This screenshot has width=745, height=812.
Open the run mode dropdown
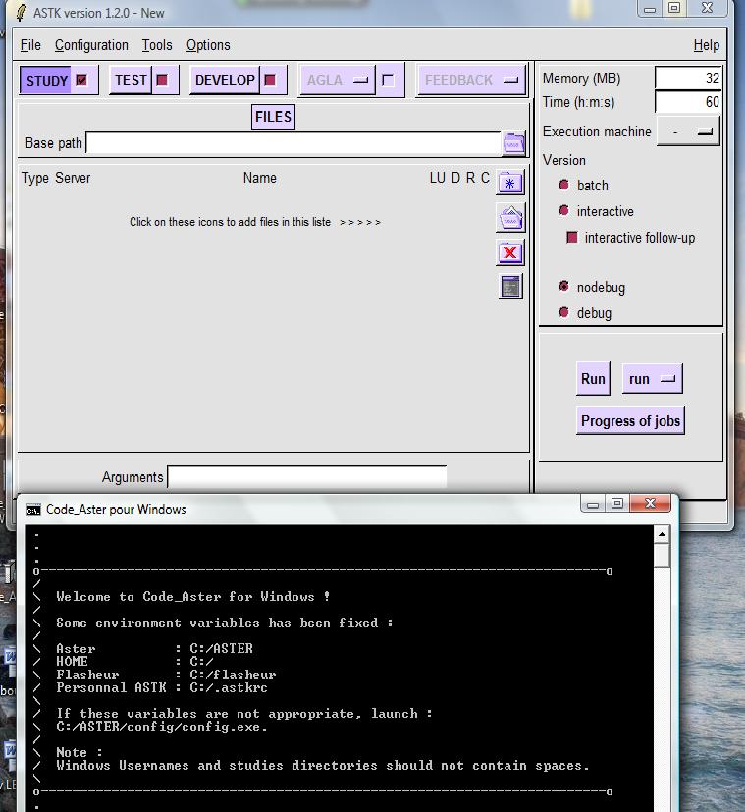(x=653, y=379)
